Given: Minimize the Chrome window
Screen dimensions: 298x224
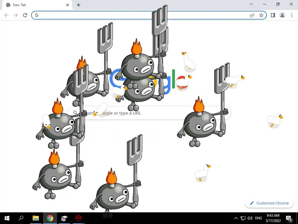Looking at the screenshot, I should pos(265,4).
